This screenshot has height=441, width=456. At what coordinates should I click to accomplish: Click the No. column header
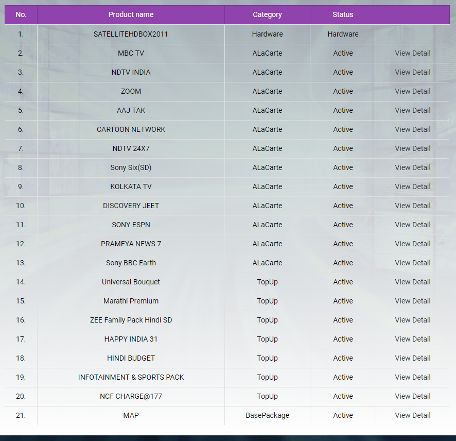coord(21,14)
